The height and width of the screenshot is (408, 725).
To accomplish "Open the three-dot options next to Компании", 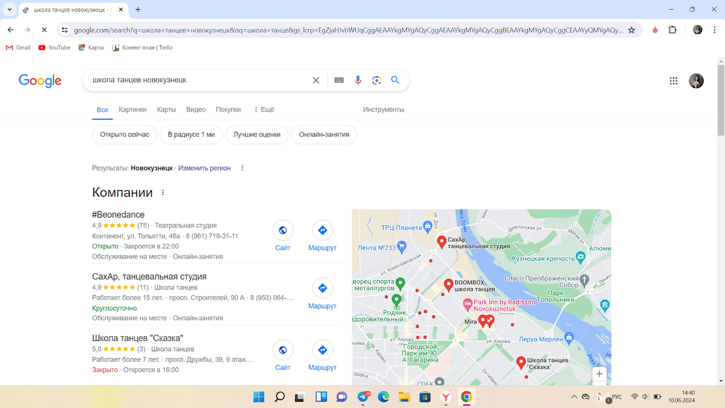I will [162, 192].
